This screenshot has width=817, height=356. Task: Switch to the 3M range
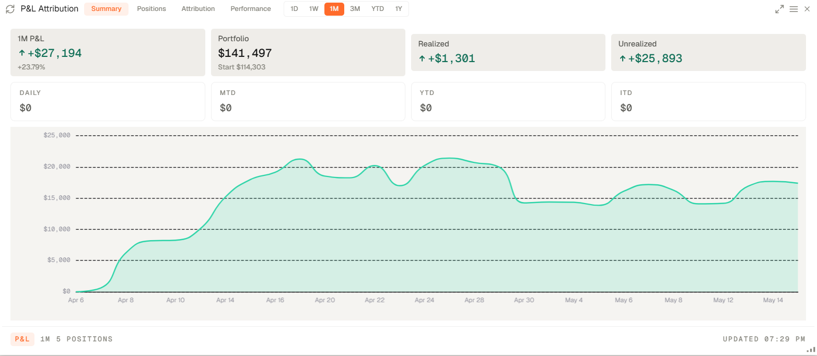pos(355,9)
